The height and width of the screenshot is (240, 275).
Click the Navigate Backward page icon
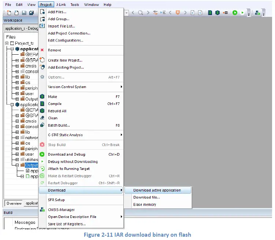click(193, 12)
